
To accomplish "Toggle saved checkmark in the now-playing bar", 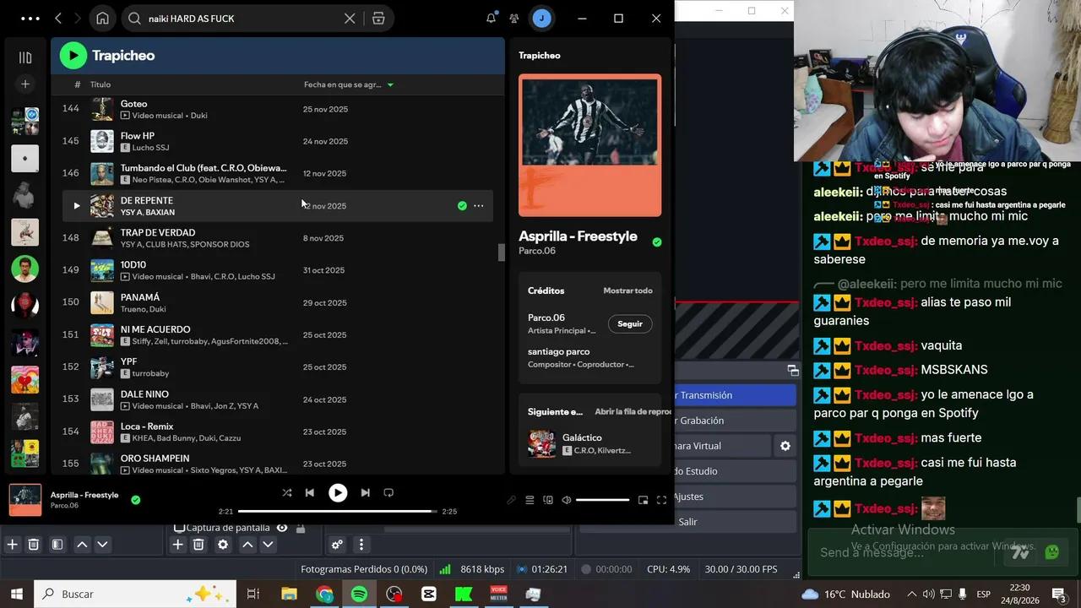I will point(136,500).
